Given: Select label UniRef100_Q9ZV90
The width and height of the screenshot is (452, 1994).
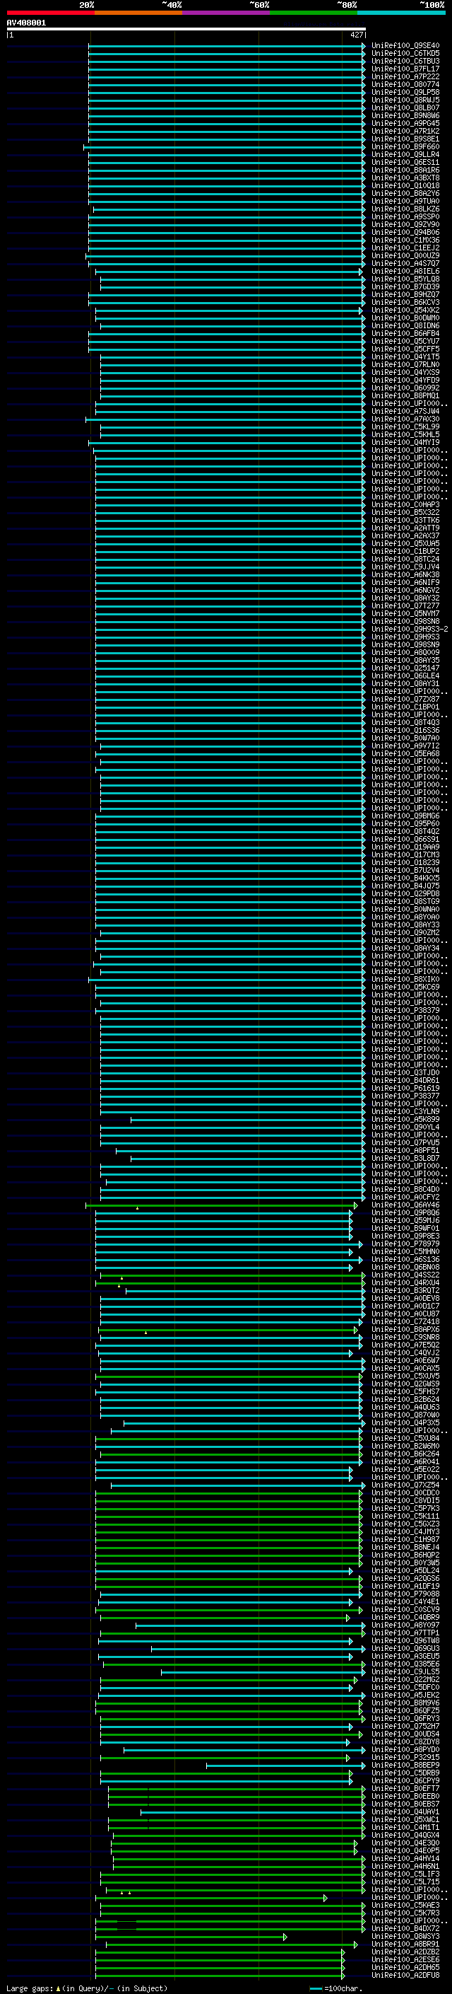Looking at the screenshot, I should pos(405,224).
